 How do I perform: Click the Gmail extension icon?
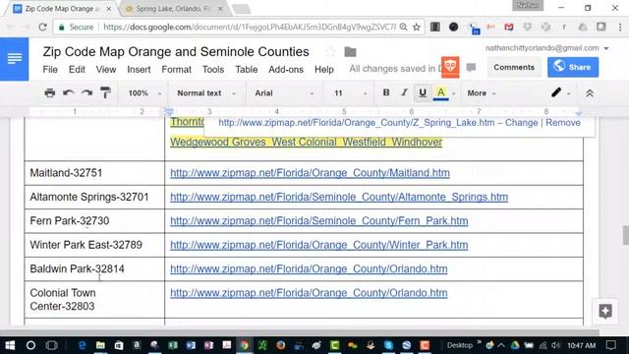(509, 27)
